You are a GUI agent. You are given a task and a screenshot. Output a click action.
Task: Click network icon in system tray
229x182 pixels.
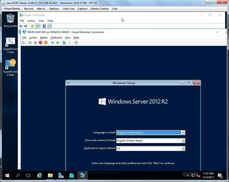(193, 175)
